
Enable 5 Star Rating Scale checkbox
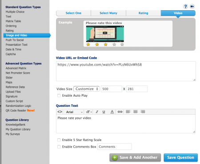59,140
